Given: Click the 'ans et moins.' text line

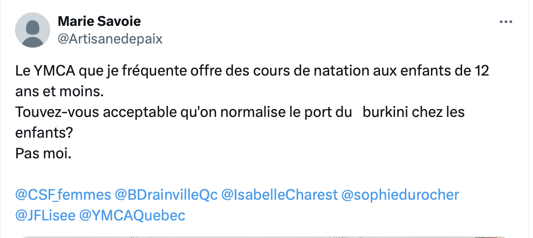Looking at the screenshot, I should pos(60,92).
